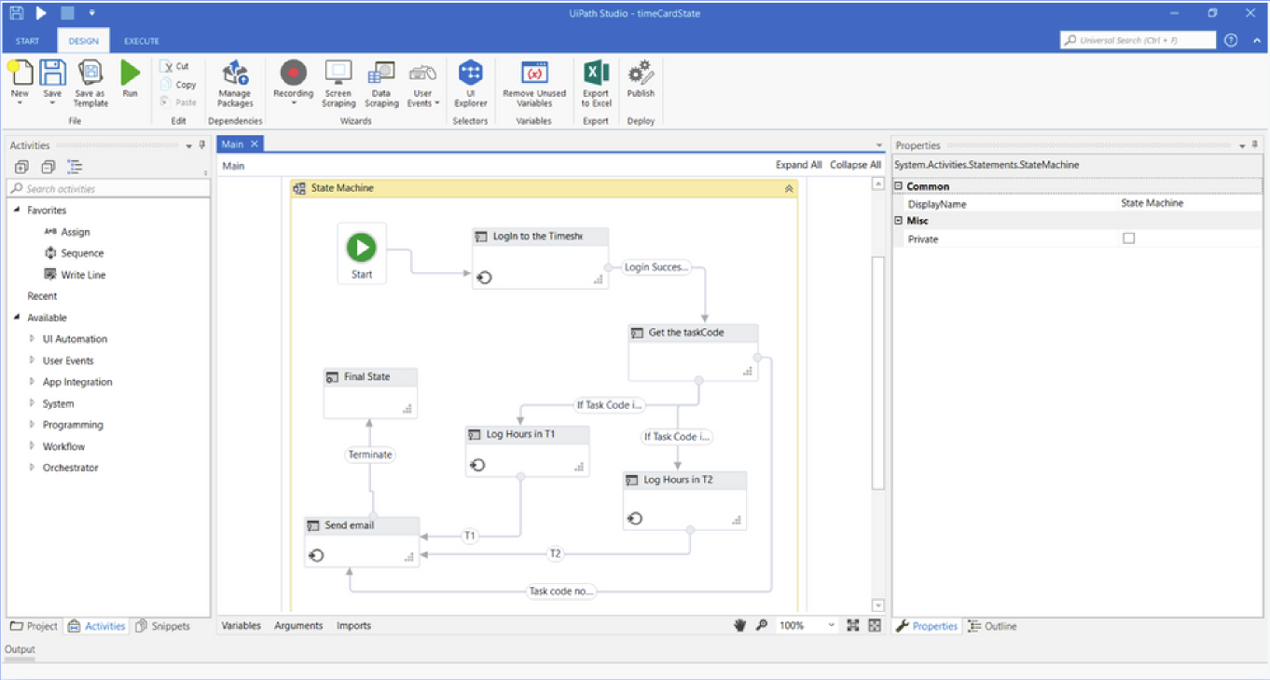The width and height of the screenshot is (1270, 680).
Task: Select the Final State node
Action: coord(370,392)
